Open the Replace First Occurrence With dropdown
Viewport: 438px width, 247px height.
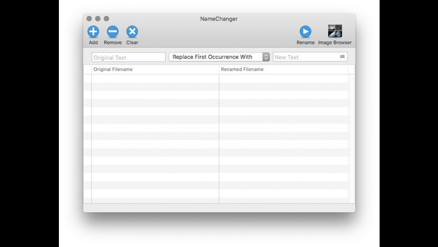point(220,57)
